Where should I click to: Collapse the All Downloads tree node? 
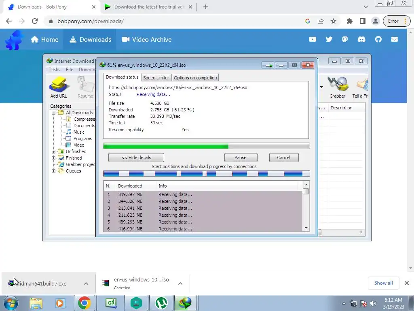pyautogui.click(x=54, y=113)
